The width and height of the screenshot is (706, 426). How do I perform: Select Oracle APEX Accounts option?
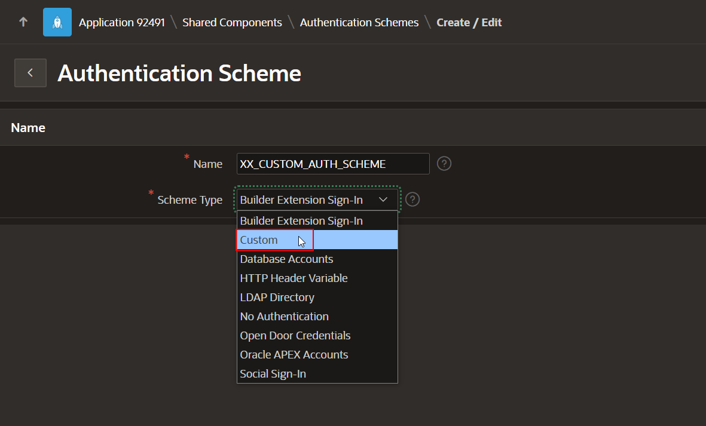[x=317, y=354]
